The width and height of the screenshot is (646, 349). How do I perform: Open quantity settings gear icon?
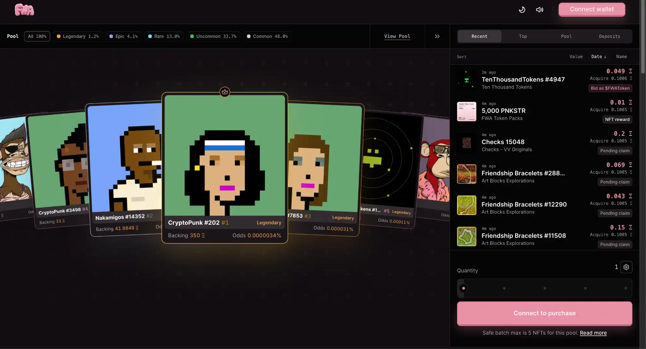[x=626, y=267]
